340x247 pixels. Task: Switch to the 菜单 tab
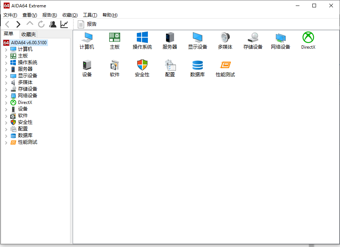point(9,34)
